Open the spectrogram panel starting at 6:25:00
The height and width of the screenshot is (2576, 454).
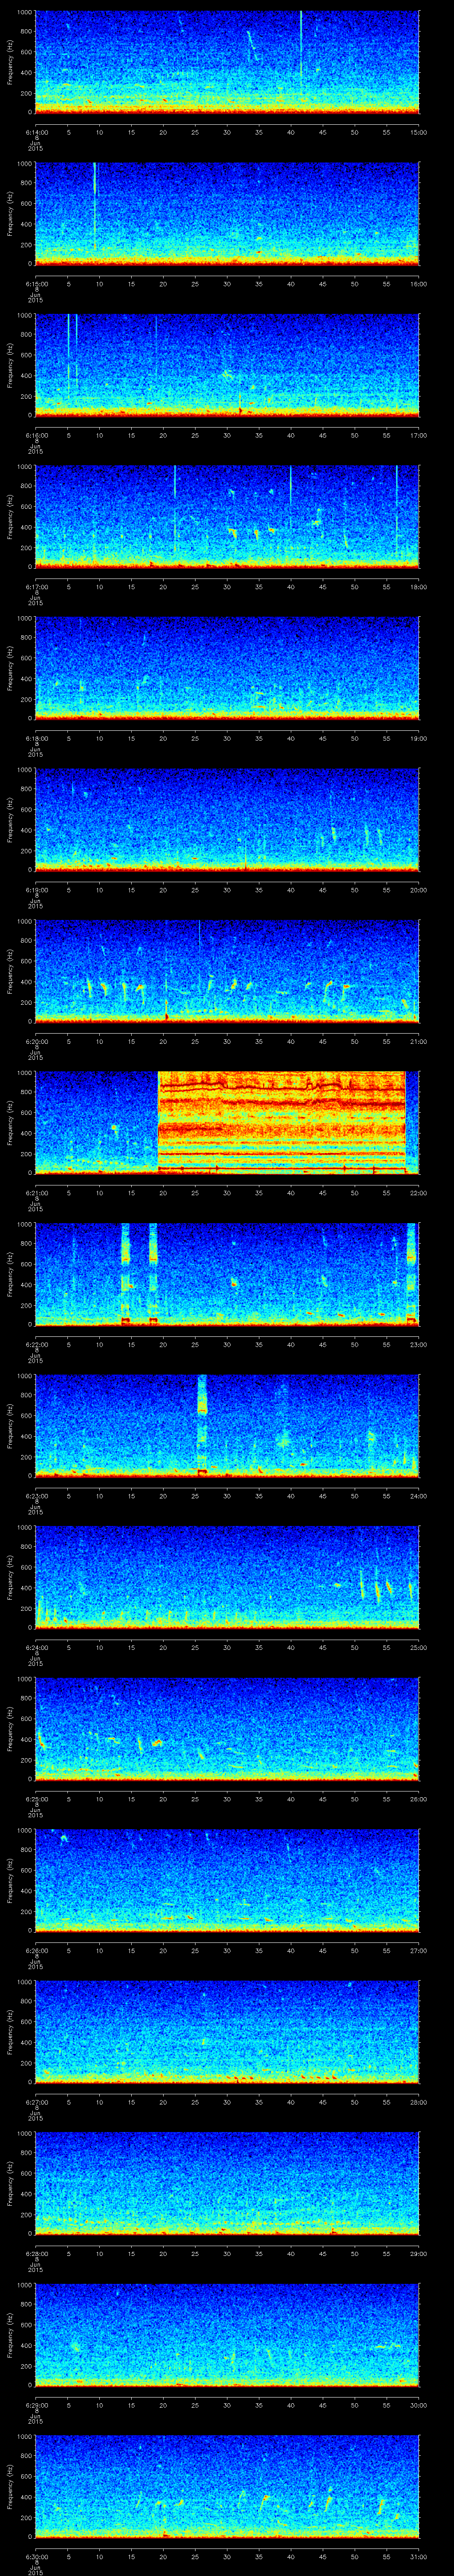pyautogui.click(x=227, y=1728)
